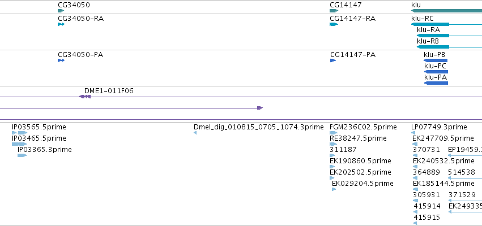The width and height of the screenshot is (482, 226).
Task: Click the CG34050 gene label
Action: pos(74,5)
